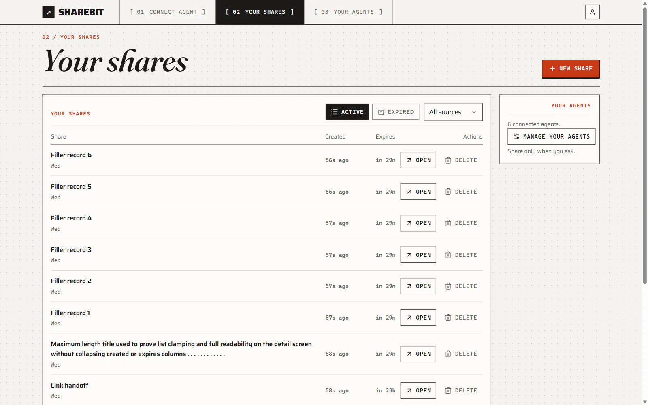Click trash icon for Filler record 3

(x=448, y=255)
